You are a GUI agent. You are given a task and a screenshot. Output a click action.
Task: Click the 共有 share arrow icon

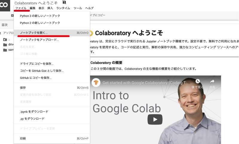tap(212, 81)
